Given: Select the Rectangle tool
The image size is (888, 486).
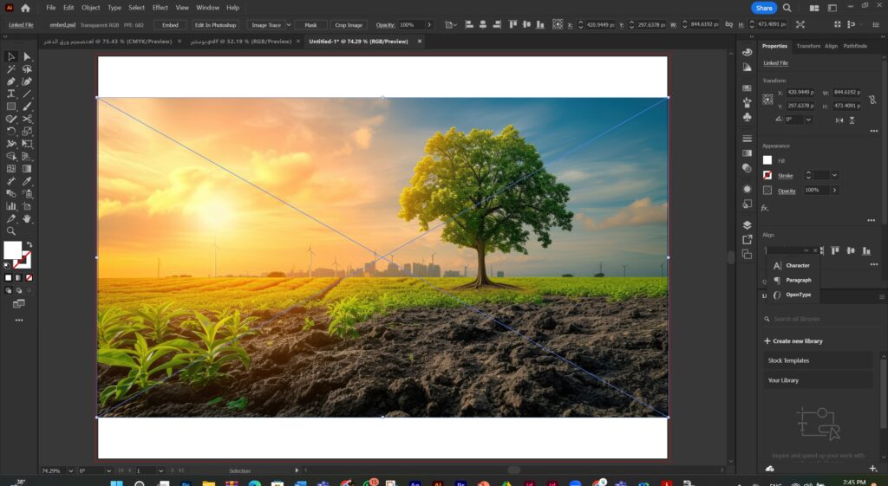Looking at the screenshot, I should coord(10,107).
